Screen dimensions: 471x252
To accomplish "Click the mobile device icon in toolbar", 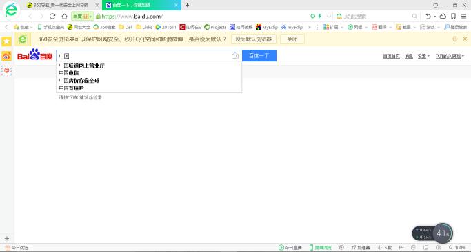I will coord(453,16).
